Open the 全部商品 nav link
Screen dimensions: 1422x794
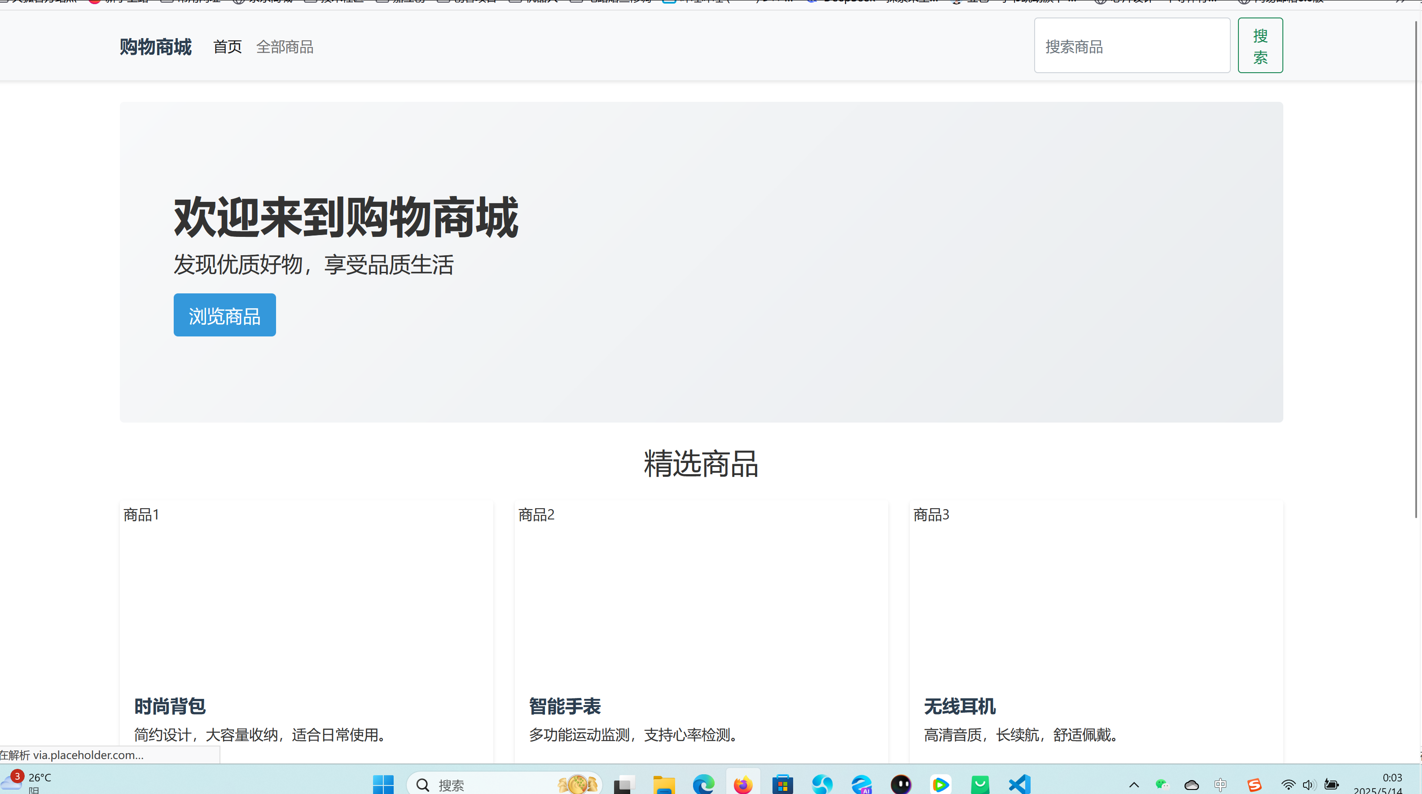point(285,47)
